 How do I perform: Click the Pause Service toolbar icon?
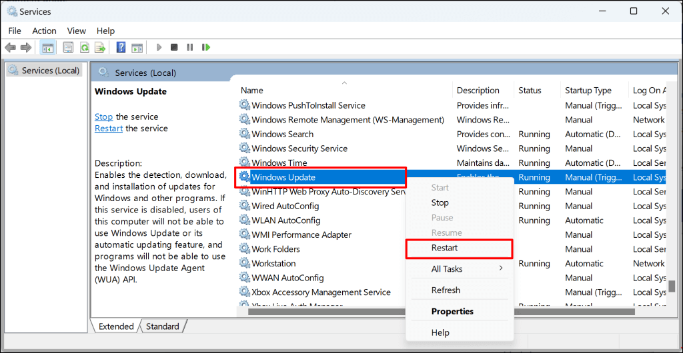pyautogui.click(x=190, y=47)
